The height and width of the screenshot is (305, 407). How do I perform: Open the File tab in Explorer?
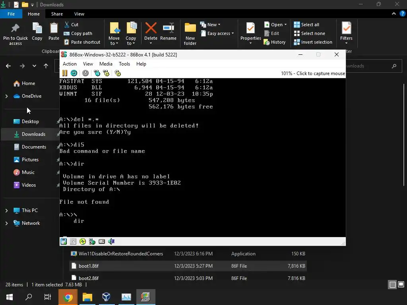pyautogui.click(x=11, y=14)
